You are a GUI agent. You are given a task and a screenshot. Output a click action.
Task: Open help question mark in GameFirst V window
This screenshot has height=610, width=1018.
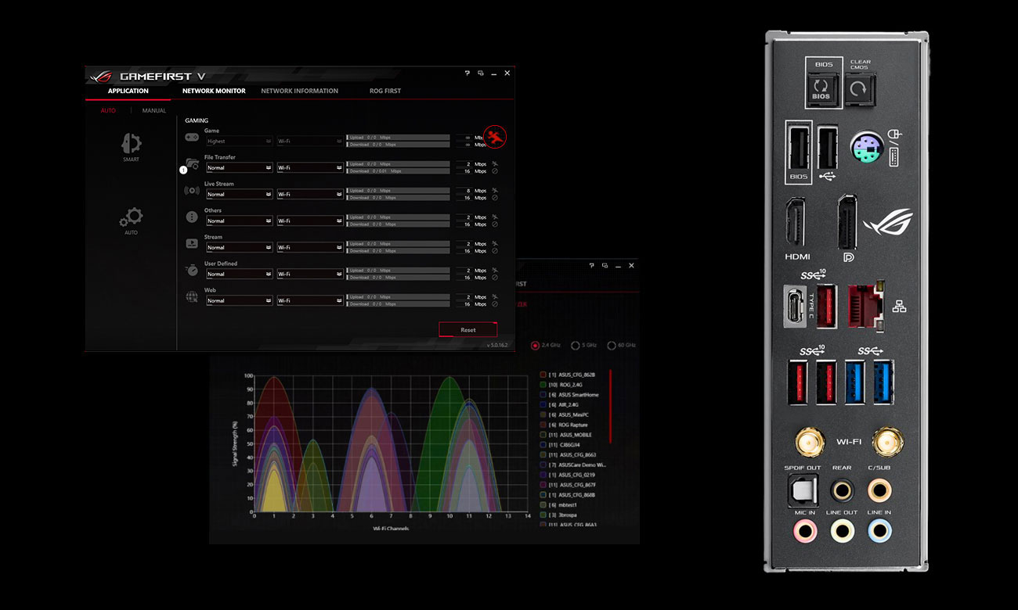tap(467, 73)
